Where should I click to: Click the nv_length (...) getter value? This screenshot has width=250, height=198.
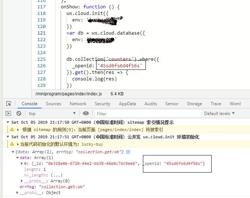[57, 175]
